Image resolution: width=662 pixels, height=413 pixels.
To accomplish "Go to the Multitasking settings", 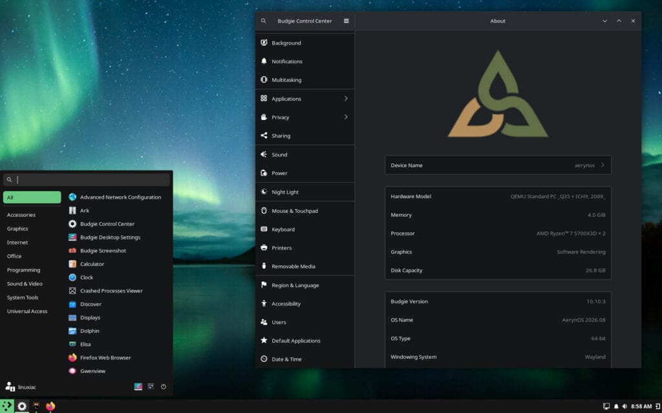I will [305, 80].
